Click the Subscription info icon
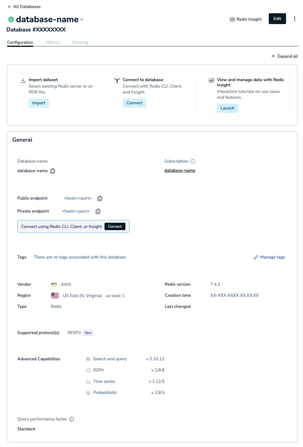 (x=193, y=161)
